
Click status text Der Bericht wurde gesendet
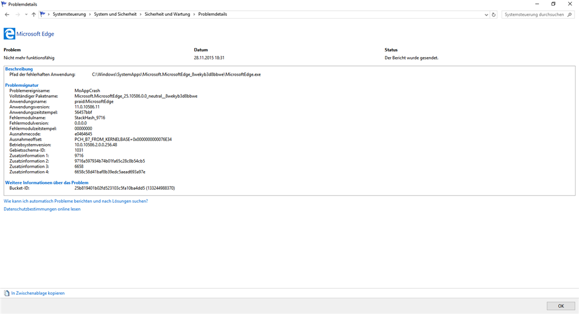[x=412, y=58]
